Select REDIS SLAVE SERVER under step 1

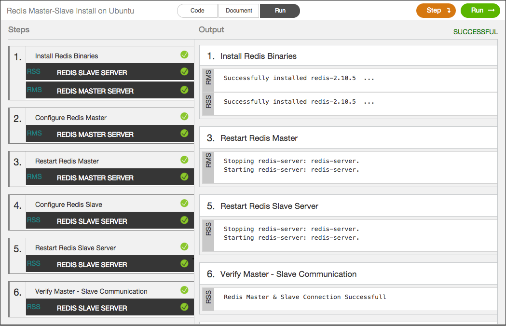point(92,73)
